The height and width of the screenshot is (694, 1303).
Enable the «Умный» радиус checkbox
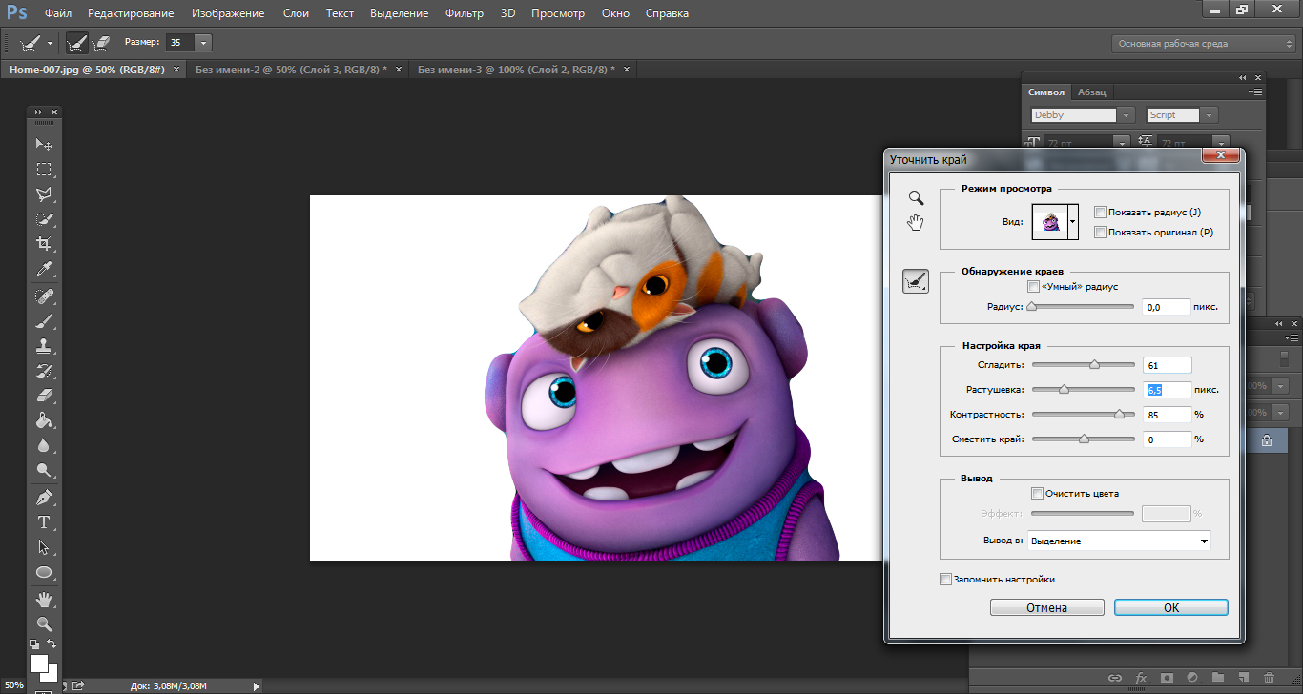(x=1033, y=287)
